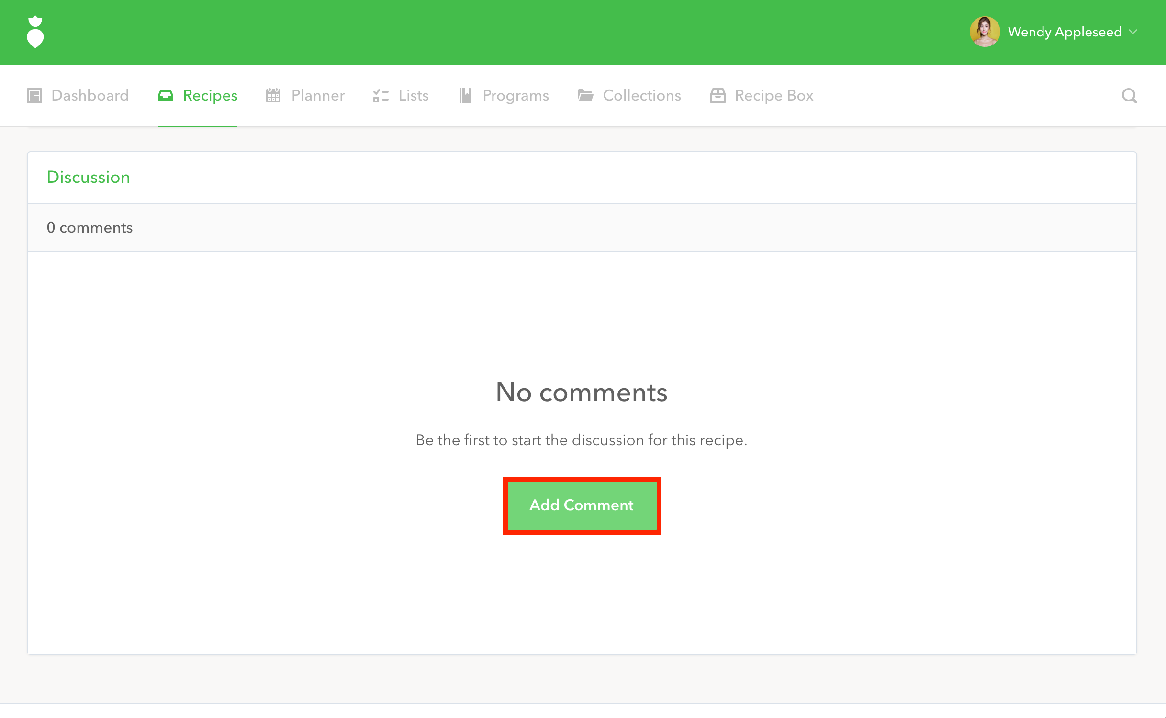Viewport: 1166px width, 718px height.
Task: Open the Wendy Appleseed account name menu
Action: 1065,32
